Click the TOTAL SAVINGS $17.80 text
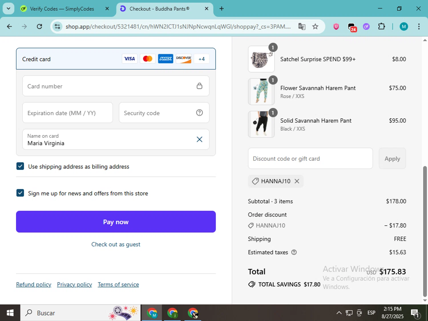428x321 pixels. point(289,284)
